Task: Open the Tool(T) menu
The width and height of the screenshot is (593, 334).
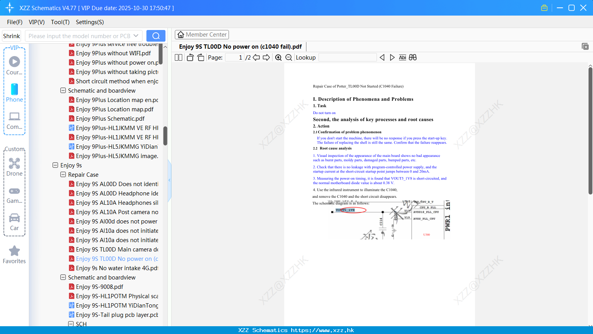Action: point(60,22)
